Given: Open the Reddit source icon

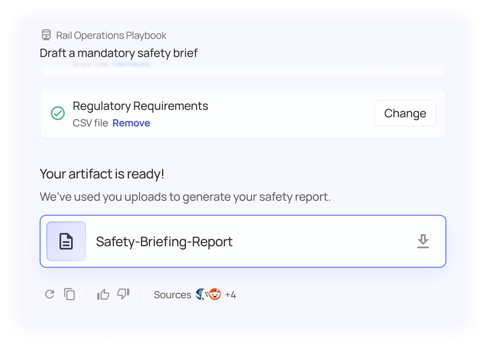Looking at the screenshot, I should coord(215,294).
